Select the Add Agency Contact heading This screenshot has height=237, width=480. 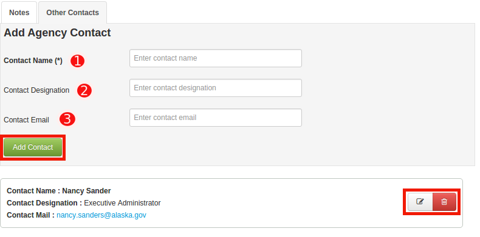57,32
